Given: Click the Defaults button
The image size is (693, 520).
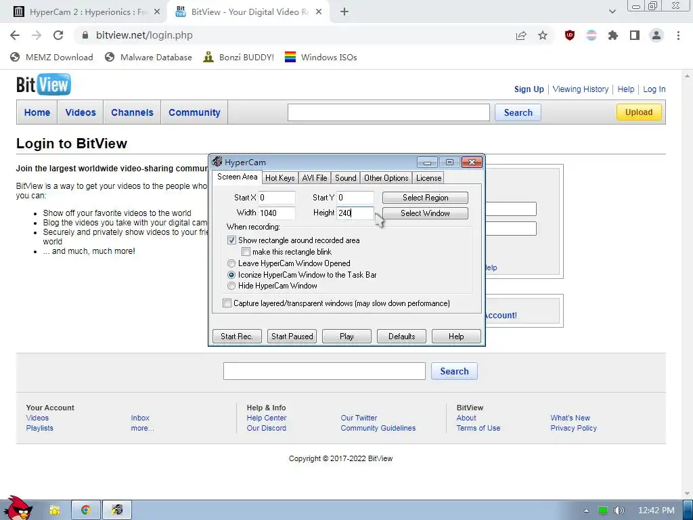Looking at the screenshot, I should tap(402, 337).
